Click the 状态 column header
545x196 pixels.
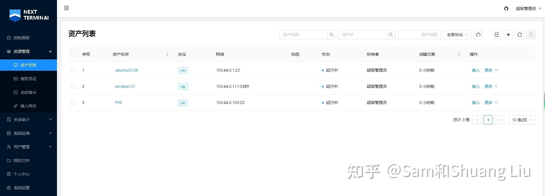(326, 54)
